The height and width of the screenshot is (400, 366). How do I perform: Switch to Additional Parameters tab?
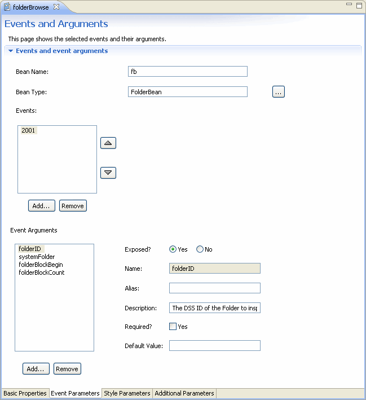pos(184,393)
